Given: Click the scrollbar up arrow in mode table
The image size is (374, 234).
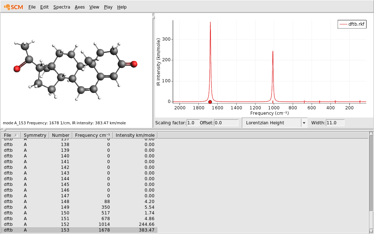Looking at the screenshot, I should 371,134.
